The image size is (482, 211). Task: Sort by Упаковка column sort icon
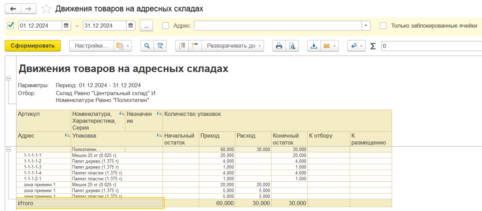[x=159, y=135]
